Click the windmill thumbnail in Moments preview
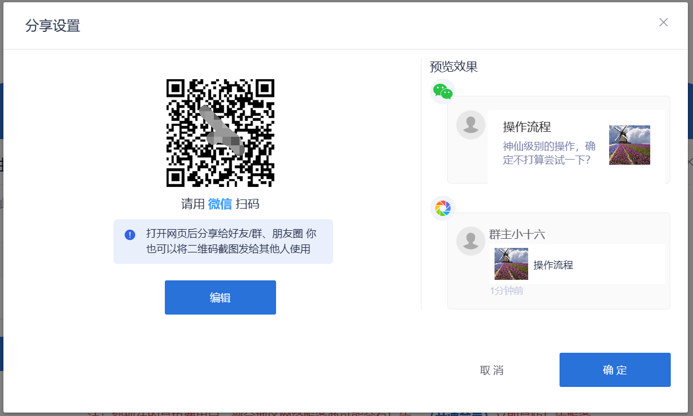 511,264
